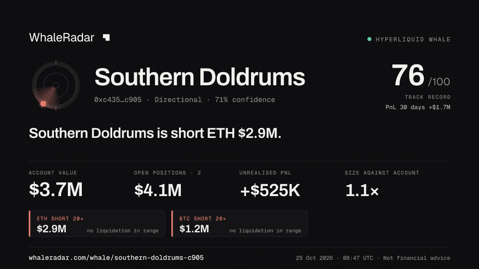Click the WhaleRadar logo square icon
479x269 pixels.
[106, 37]
